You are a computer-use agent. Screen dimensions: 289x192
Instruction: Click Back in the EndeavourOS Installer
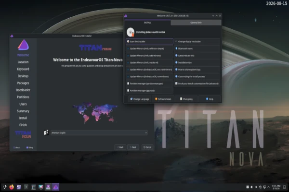120,147
